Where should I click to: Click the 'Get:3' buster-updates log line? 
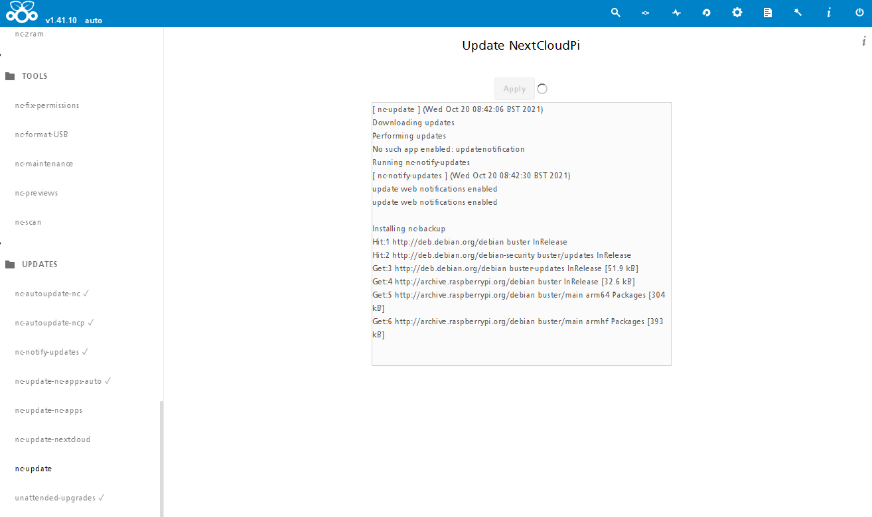(x=506, y=268)
